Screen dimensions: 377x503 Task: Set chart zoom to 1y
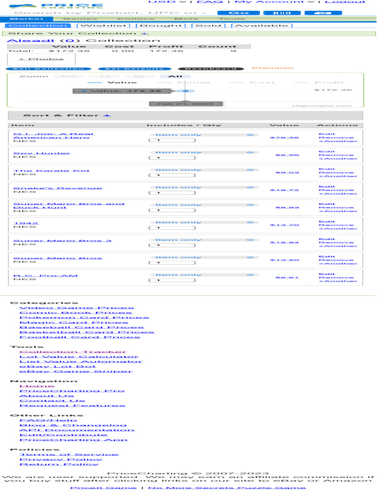[104, 76]
